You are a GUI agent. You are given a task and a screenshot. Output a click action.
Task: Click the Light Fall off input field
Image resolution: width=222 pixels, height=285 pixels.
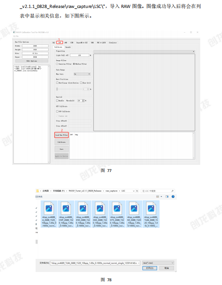[80, 55]
